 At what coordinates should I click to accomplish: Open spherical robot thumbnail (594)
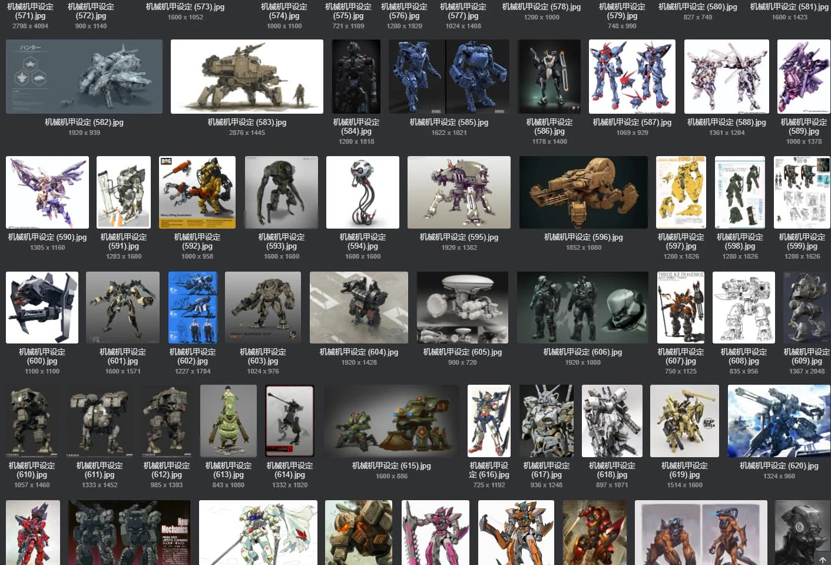363,192
